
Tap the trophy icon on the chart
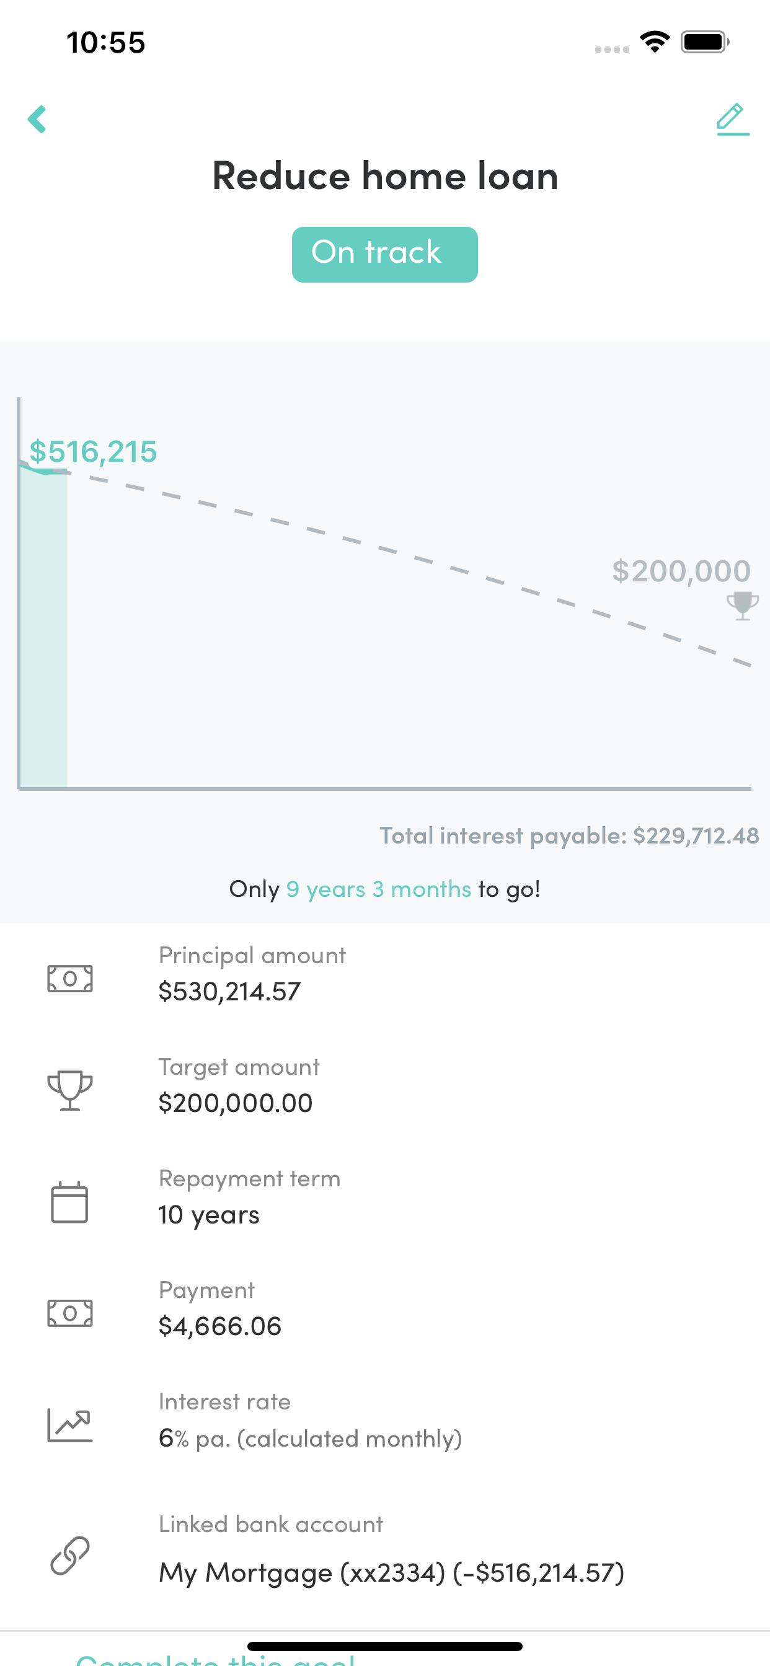tap(742, 606)
